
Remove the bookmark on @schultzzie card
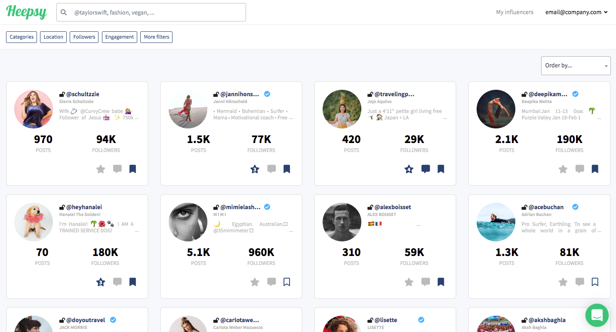[x=133, y=169]
